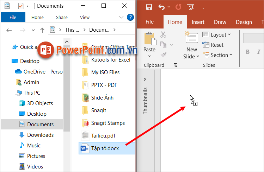Image resolution: width=264 pixels, height=172 pixels.
Task: Click the Explorer Help question icon
Action: coord(130,17)
